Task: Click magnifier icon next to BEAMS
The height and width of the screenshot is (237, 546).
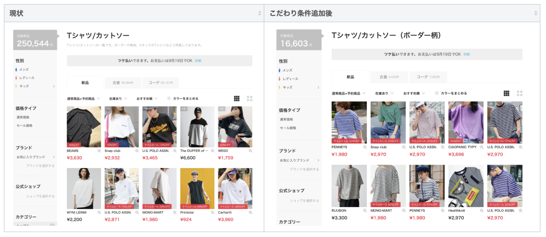Action: pyautogui.click(x=99, y=151)
